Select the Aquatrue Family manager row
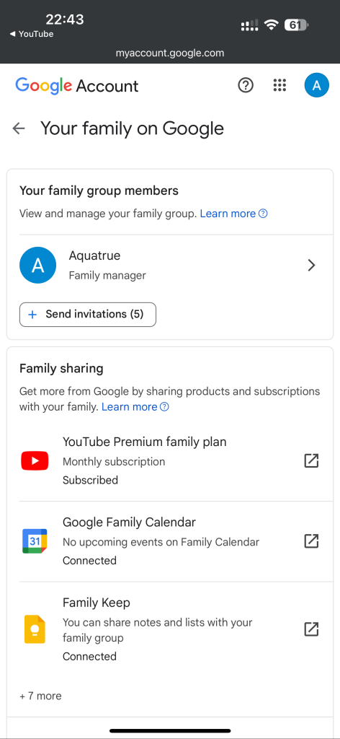Screen dimensions: 340x739 (170, 266)
